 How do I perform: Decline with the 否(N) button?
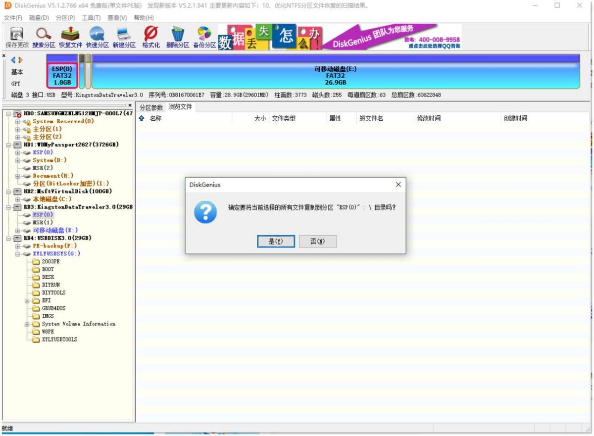pos(318,242)
